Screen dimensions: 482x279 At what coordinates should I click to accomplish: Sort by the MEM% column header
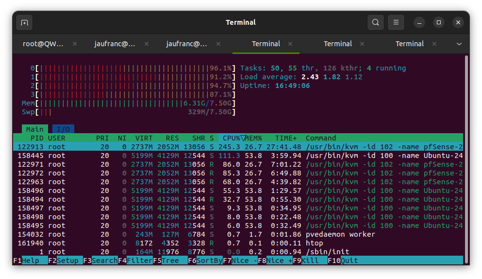click(253, 138)
